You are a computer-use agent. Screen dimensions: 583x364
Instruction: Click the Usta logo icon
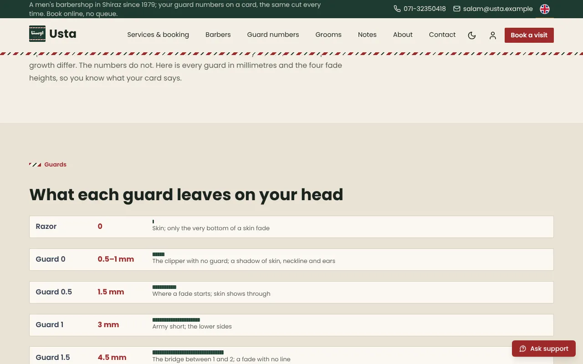(x=37, y=34)
